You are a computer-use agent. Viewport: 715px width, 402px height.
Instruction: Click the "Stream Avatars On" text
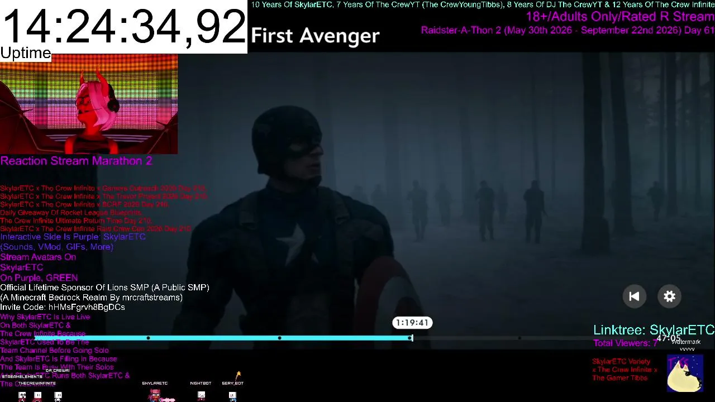tap(38, 257)
